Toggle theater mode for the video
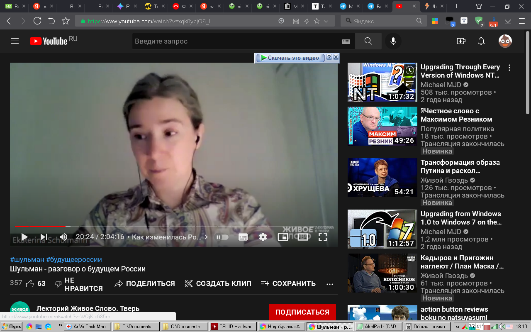The height and width of the screenshot is (332, 531). coord(303,237)
